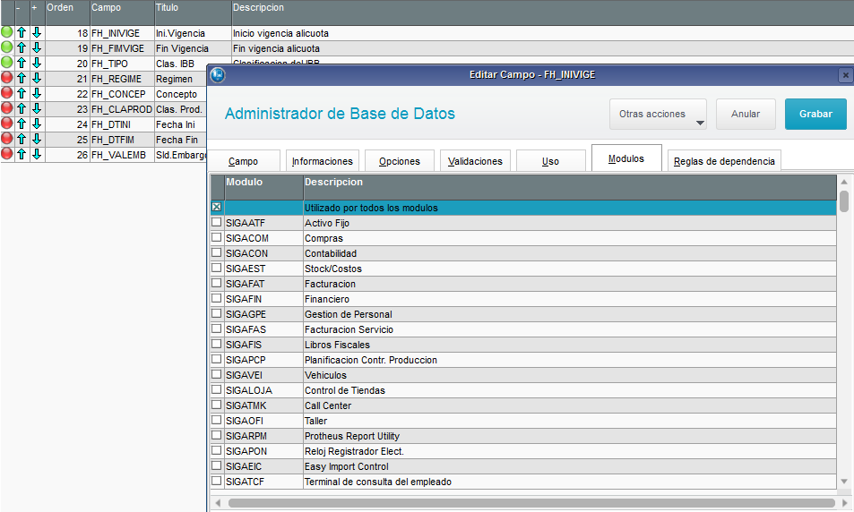Click red status circle of FH_REGIME
854x512 pixels.
click(6, 78)
